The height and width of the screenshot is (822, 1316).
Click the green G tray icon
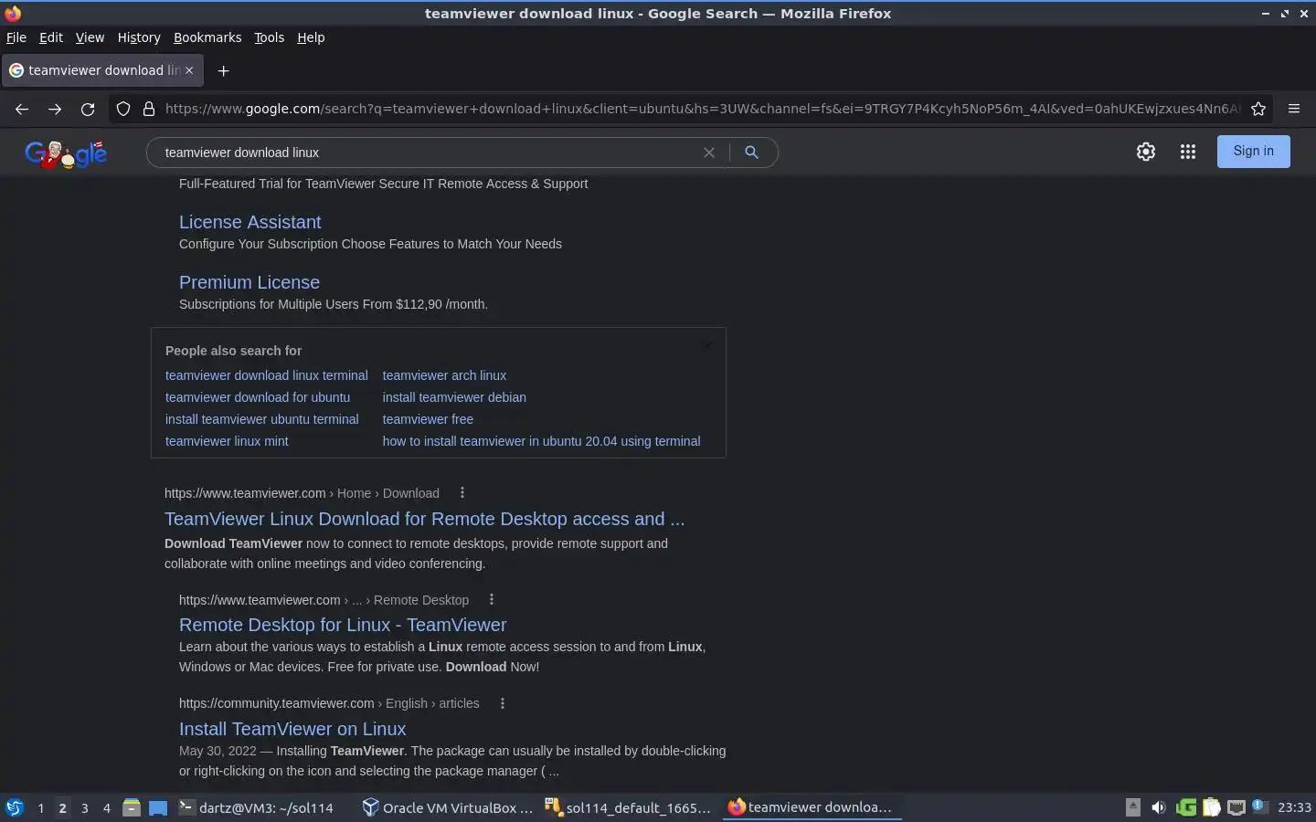pyautogui.click(x=1186, y=807)
